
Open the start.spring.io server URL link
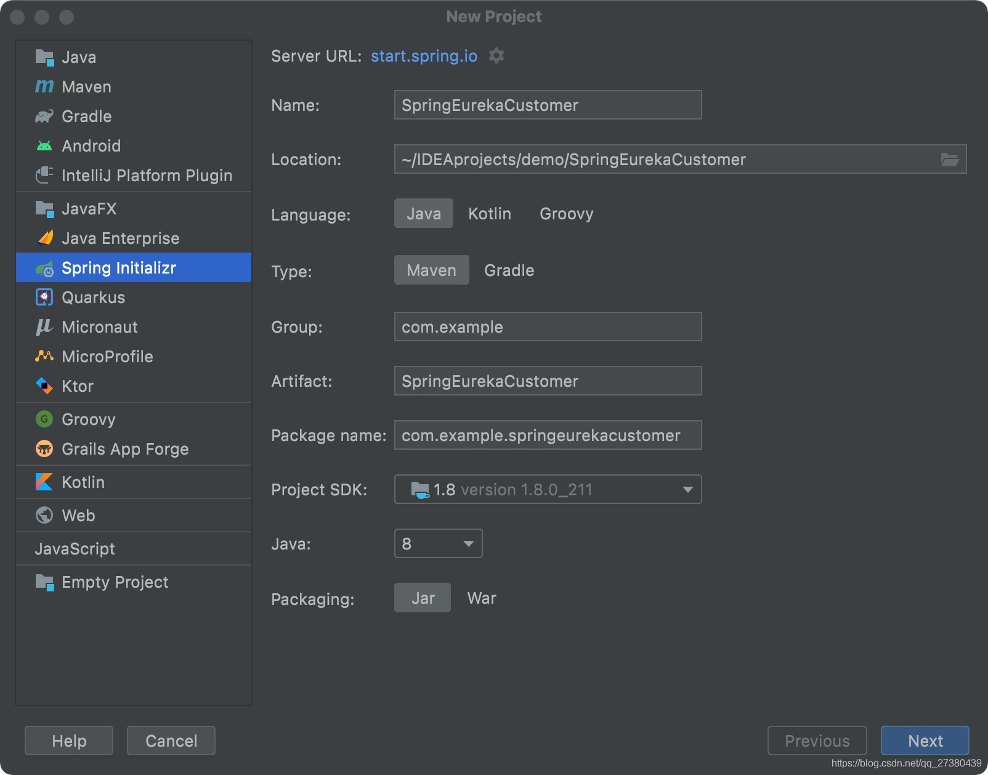424,56
